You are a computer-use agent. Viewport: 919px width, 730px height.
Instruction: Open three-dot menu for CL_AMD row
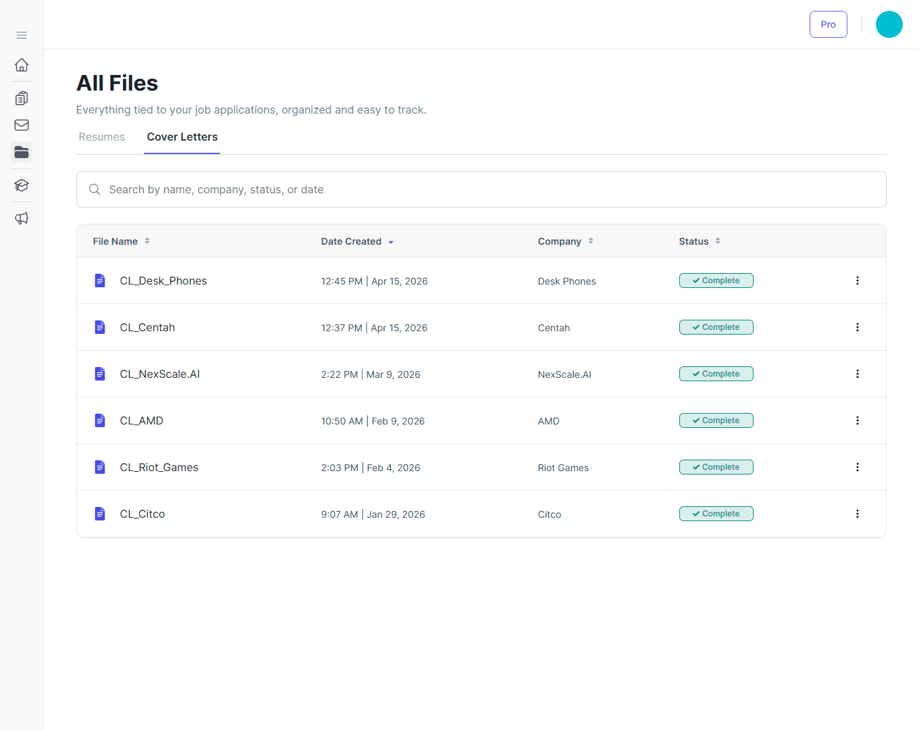pos(857,420)
